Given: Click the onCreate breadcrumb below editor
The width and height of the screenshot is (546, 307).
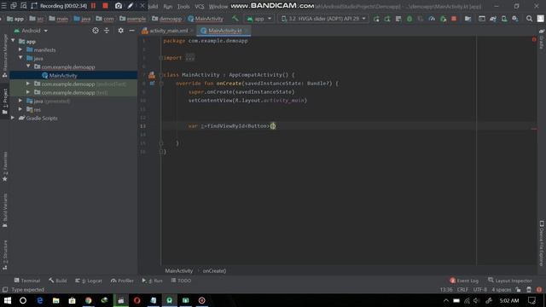Looking at the screenshot, I should pos(214,271).
